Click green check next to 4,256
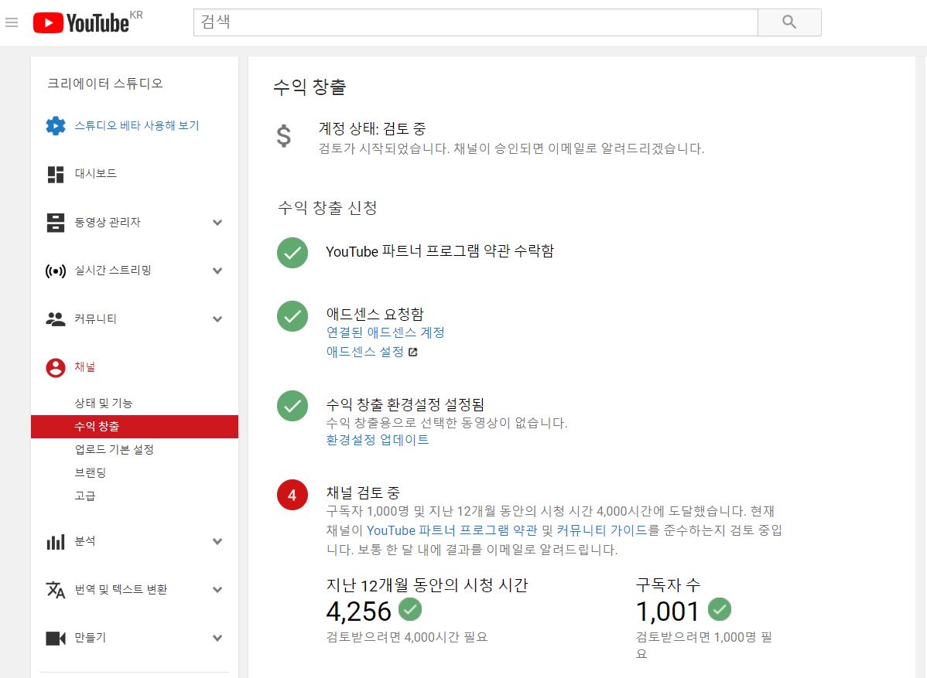 pos(410,609)
